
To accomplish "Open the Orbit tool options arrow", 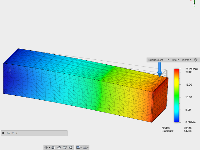I will coord(49,147).
